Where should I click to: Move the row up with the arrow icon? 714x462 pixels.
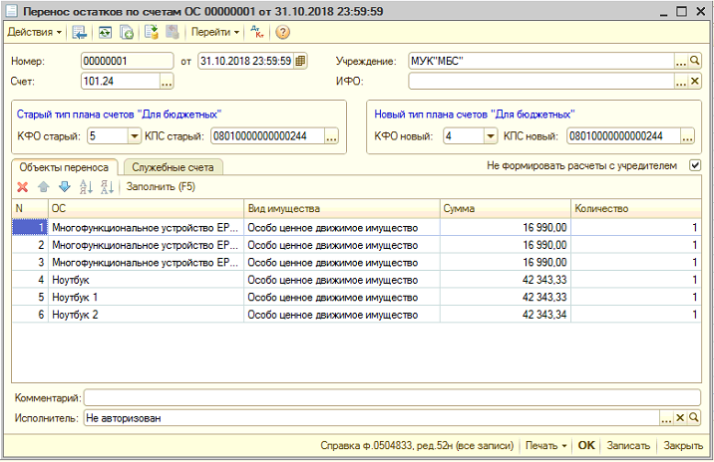click(44, 187)
